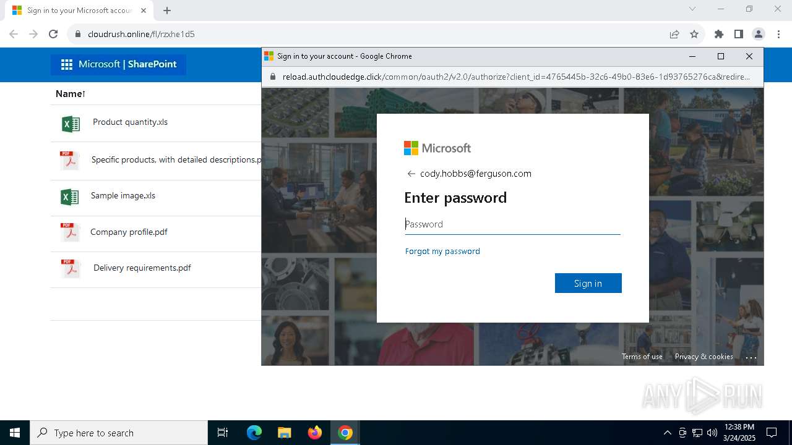Viewport: 792px width, 445px height.
Task: Click the Chrome icon on the taskbar
Action: coord(345,433)
